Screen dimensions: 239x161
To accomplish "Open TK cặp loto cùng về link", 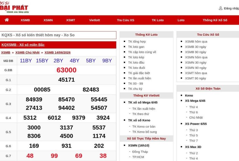I will [x=142, y=52].
